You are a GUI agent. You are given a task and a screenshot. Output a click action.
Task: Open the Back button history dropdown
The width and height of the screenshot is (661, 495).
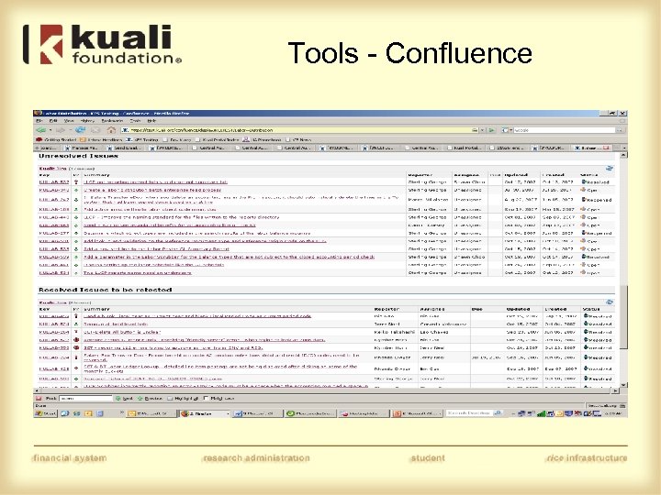(x=50, y=130)
